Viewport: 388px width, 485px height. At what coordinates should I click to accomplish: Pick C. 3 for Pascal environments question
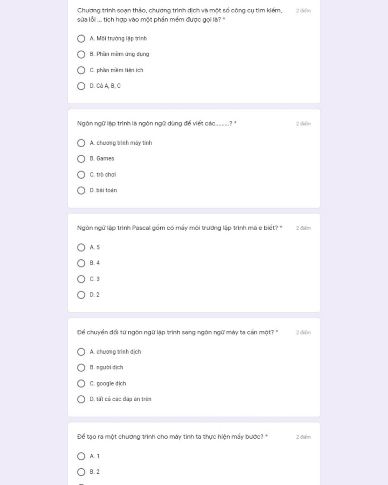pos(81,279)
